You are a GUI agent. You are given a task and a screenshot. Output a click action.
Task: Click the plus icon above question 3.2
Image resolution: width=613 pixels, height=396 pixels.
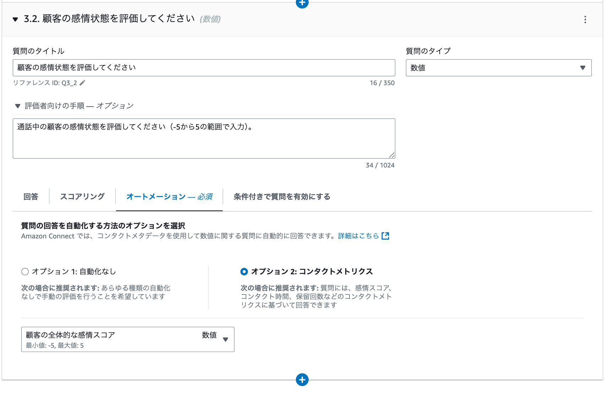coord(302,3)
